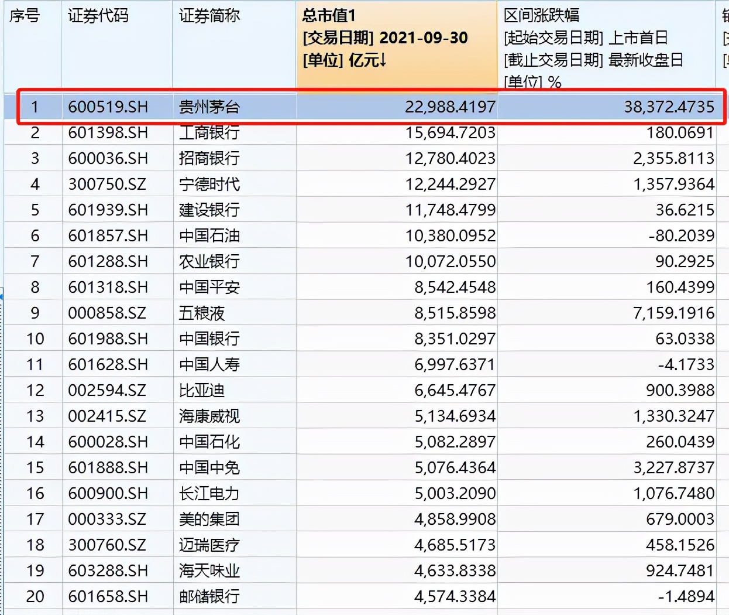729x615 pixels.
Task: Select row number 7
Action: click(35, 262)
